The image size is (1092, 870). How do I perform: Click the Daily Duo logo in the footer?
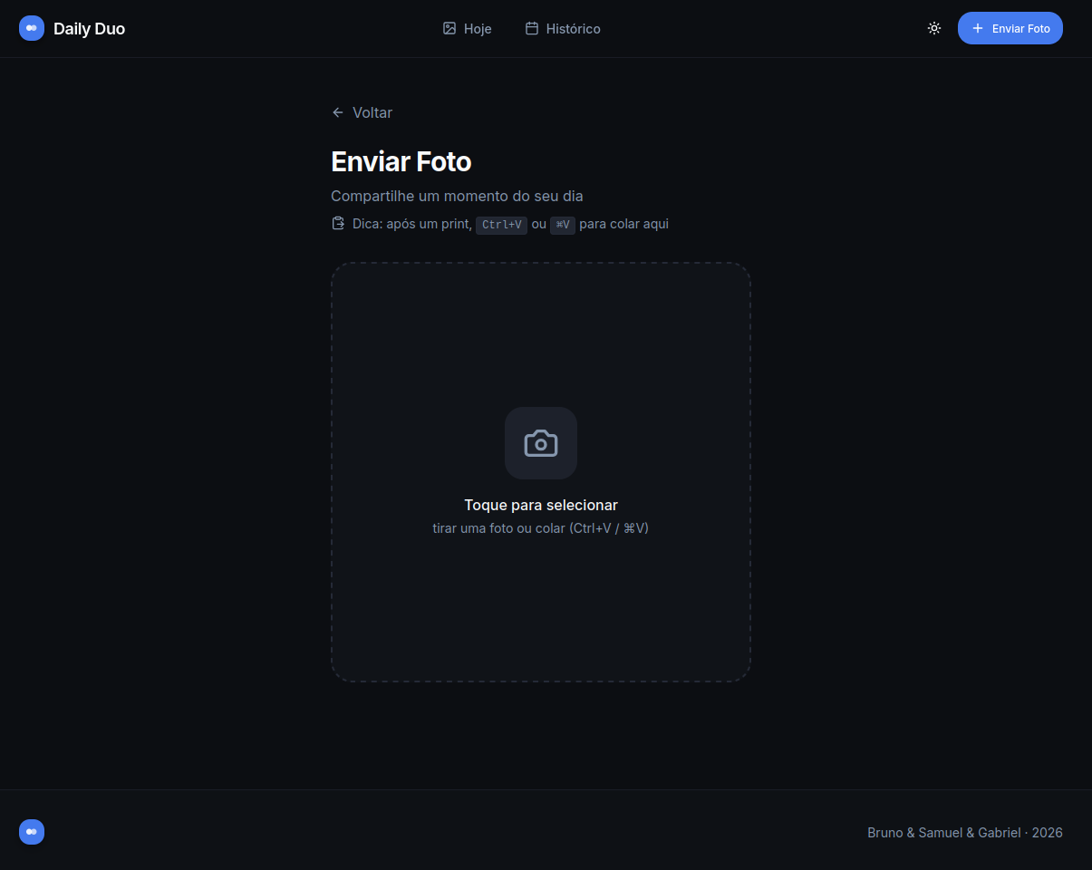click(32, 832)
